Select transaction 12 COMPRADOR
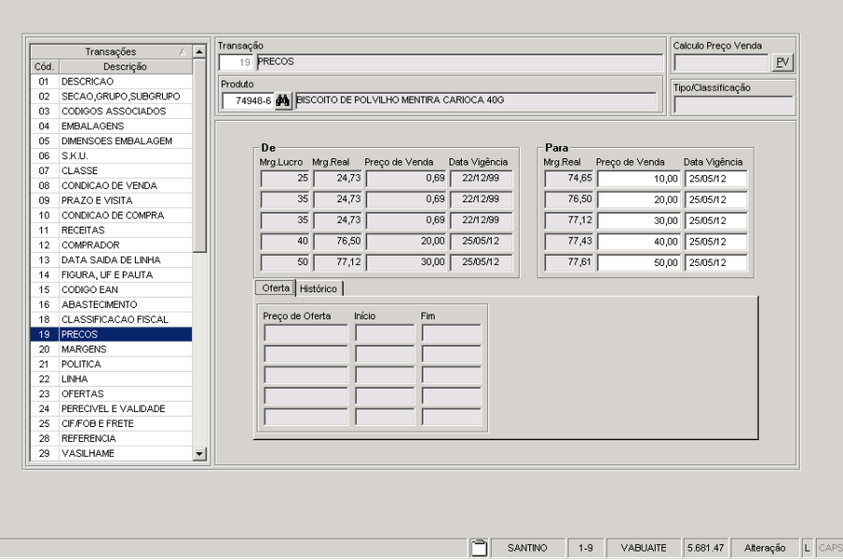The width and height of the screenshot is (843, 560). pyautogui.click(x=111, y=245)
